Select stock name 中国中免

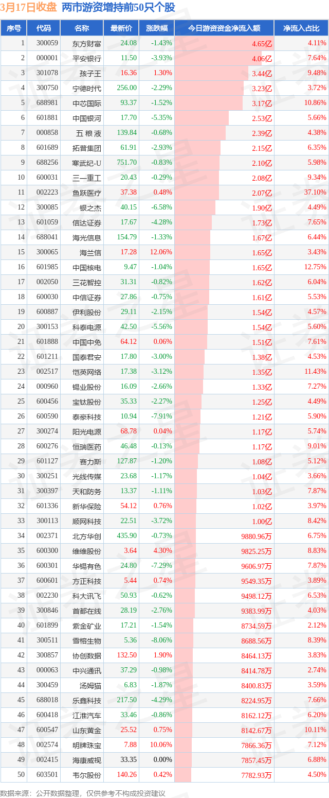(87, 342)
